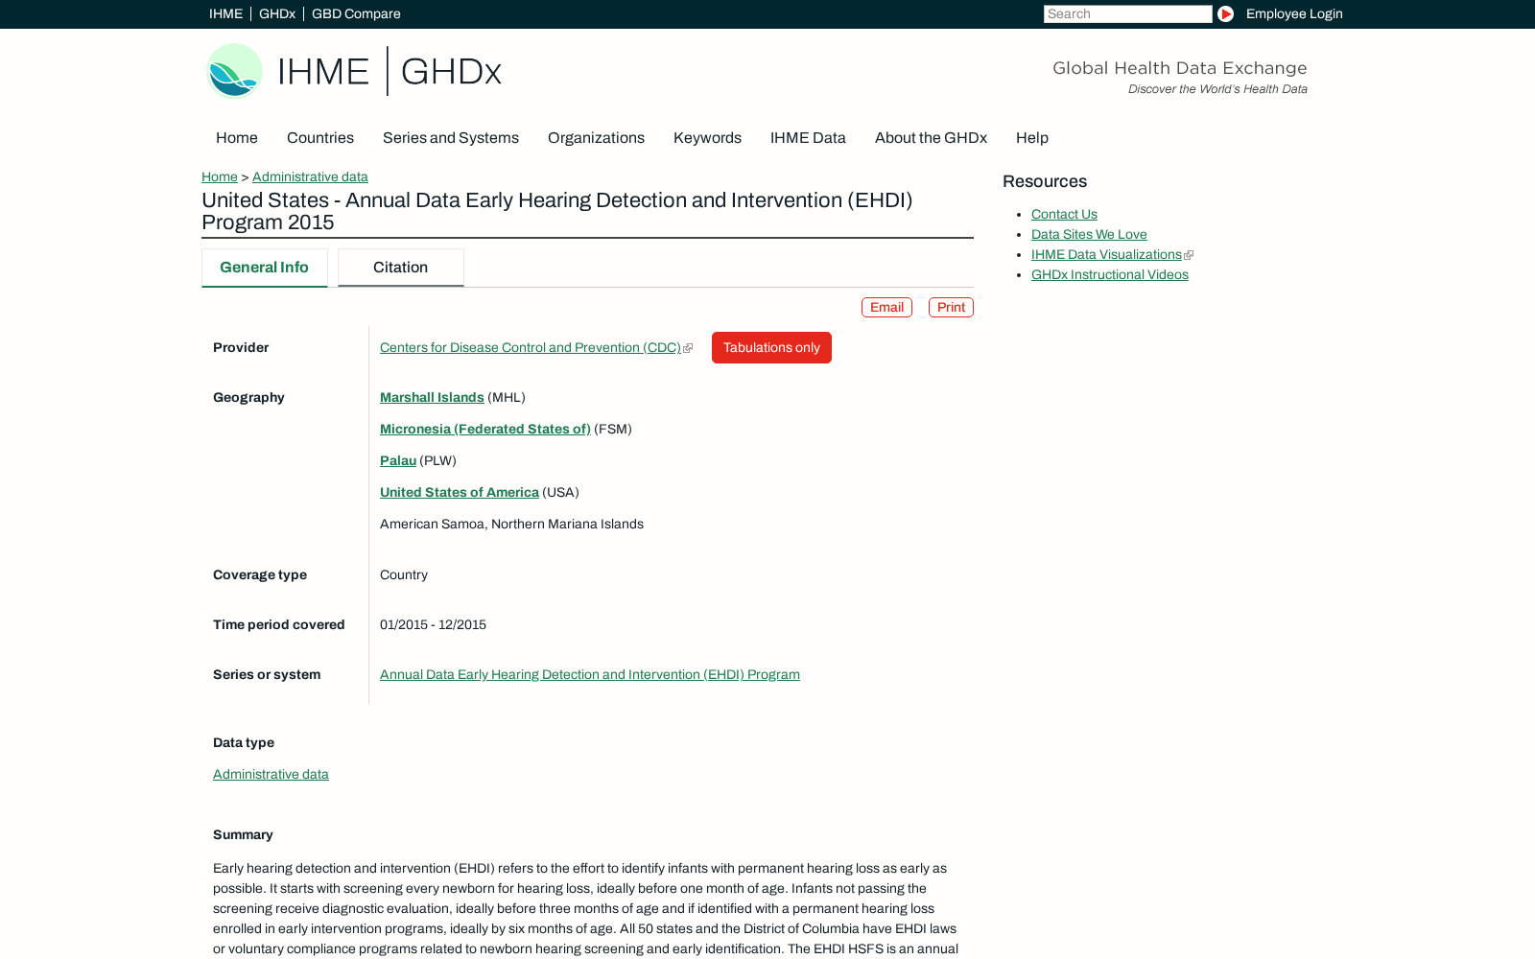Open the GHDx Instructional Videos link
The height and width of the screenshot is (959, 1535).
click(x=1110, y=275)
